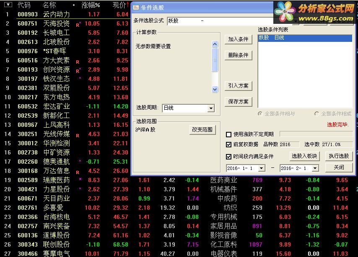Select stock row 002381 双箭股份
Screen dimensions: 358x257
[65, 88]
